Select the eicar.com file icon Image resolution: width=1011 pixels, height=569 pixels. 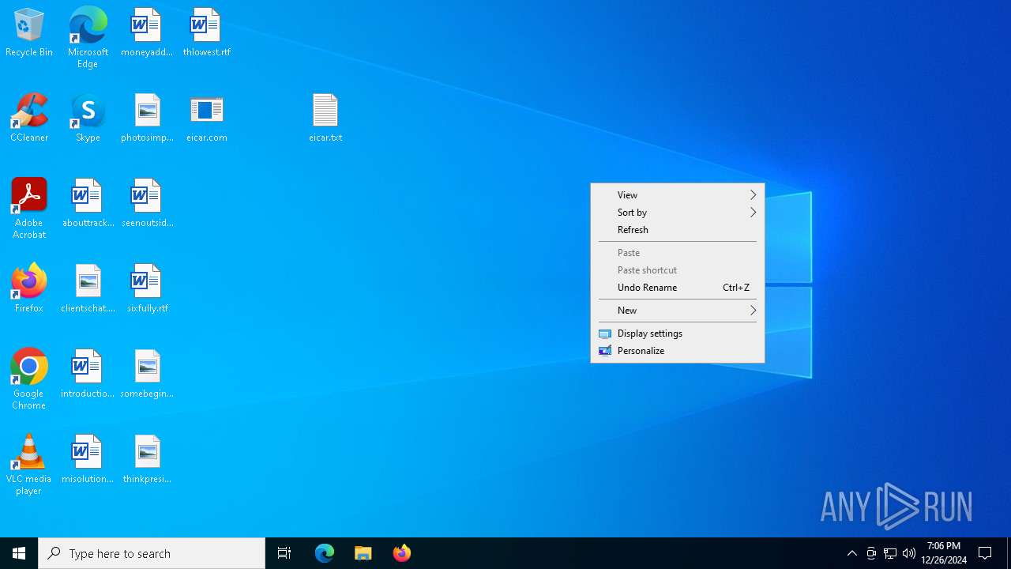point(206,119)
